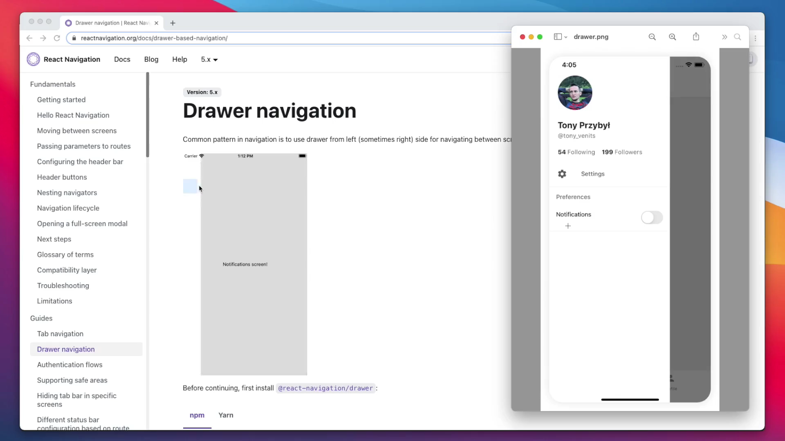Click the drawer demo phone screenshot
The width and height of the screenshot is (785, 441).
[x=245, y=264]
